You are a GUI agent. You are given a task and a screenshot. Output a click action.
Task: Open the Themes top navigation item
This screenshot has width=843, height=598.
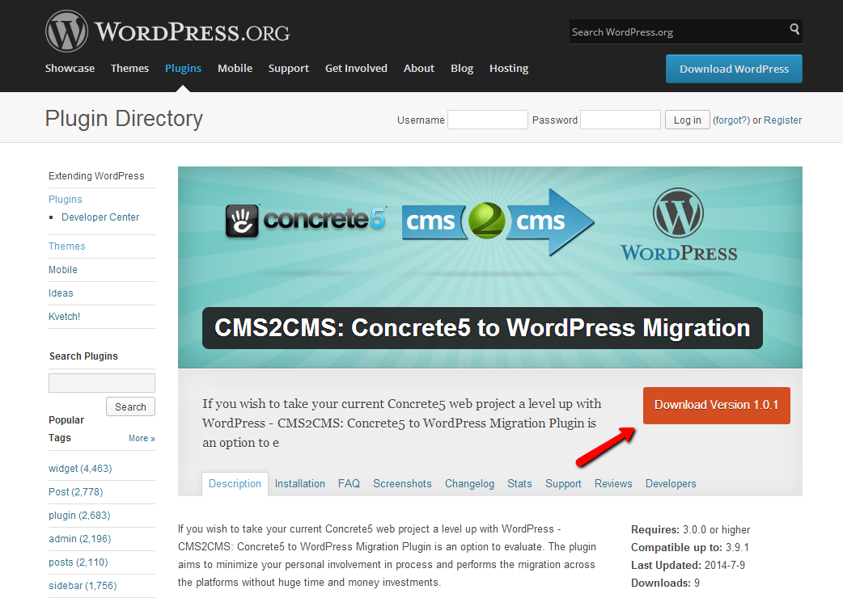point(129,68)
